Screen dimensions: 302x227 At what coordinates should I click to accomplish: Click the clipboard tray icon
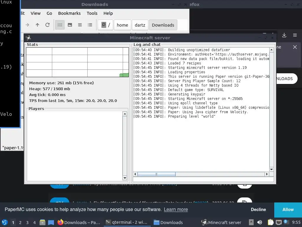[270, 222]
